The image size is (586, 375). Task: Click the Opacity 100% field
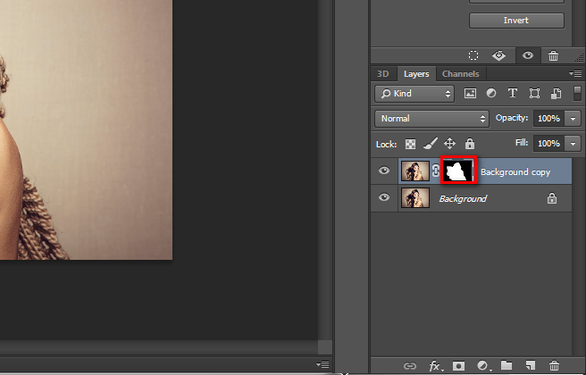tap(549, 119)
